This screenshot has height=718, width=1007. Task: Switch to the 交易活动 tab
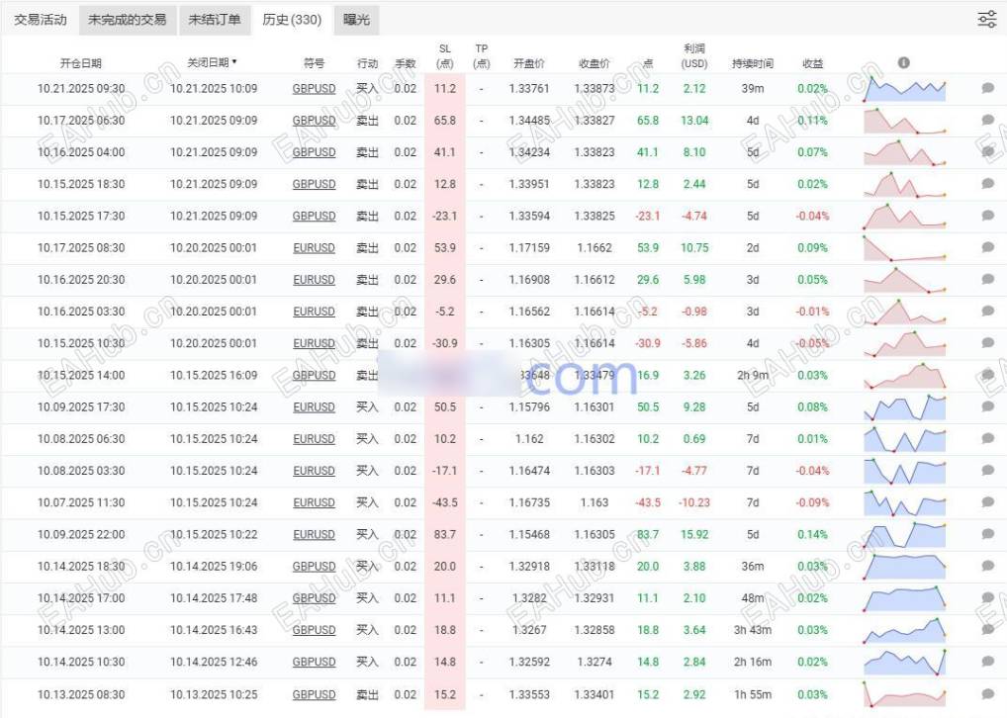coord(41,20)
